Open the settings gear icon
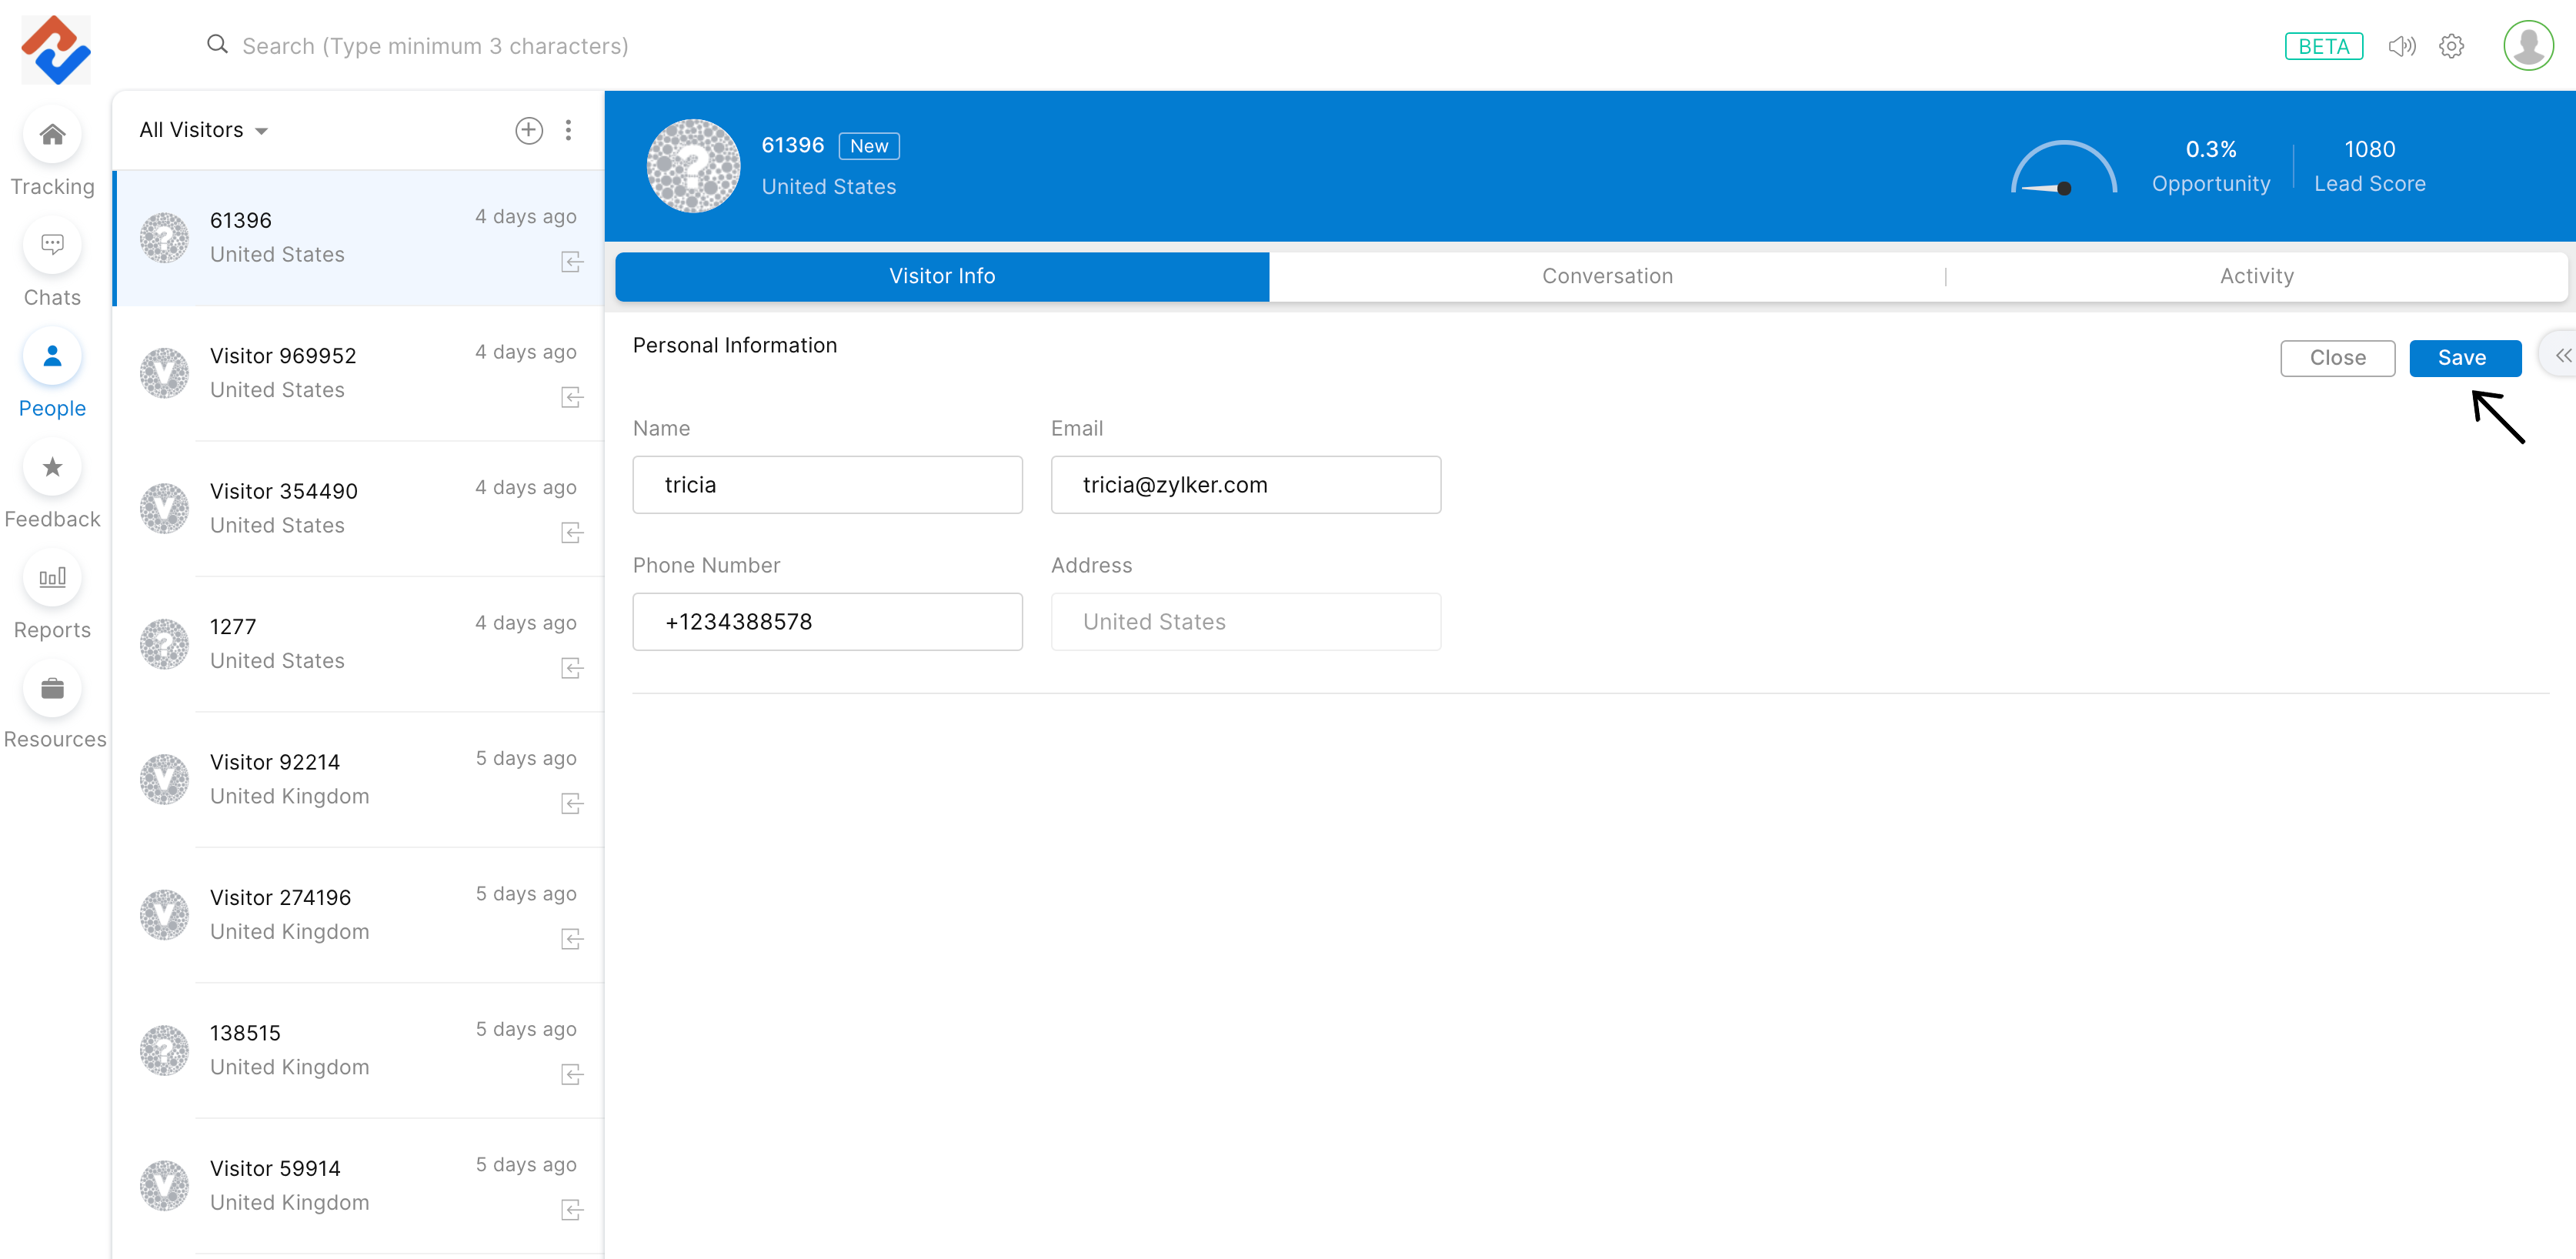This screenshot has height=1259, width=2576. pos(2451,46)
